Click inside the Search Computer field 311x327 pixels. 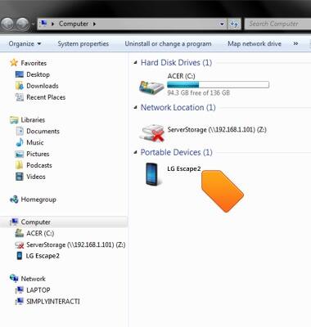[277, 24]
